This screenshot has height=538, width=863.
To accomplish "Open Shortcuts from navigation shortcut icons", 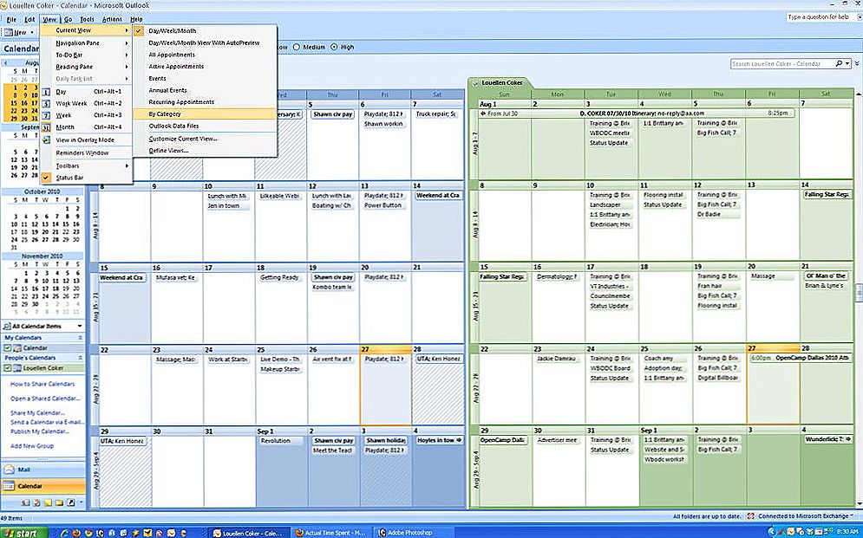I will point(70,502).
